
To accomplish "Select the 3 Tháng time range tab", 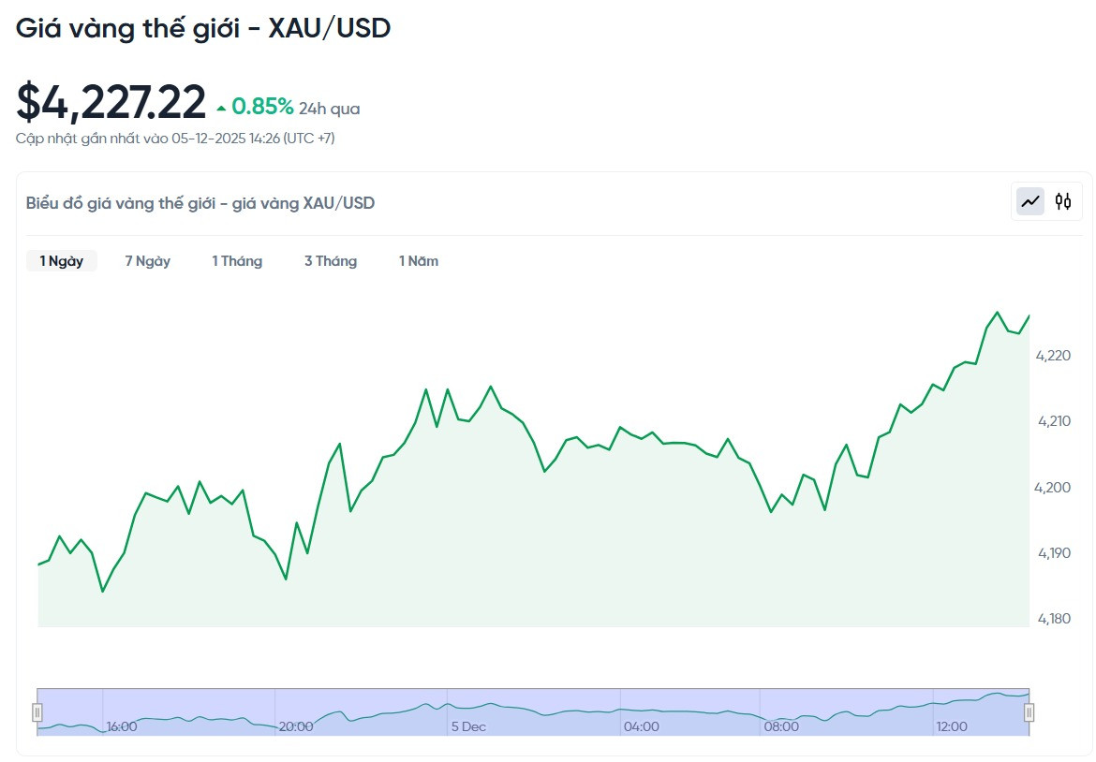I will [x=331, y=261].
